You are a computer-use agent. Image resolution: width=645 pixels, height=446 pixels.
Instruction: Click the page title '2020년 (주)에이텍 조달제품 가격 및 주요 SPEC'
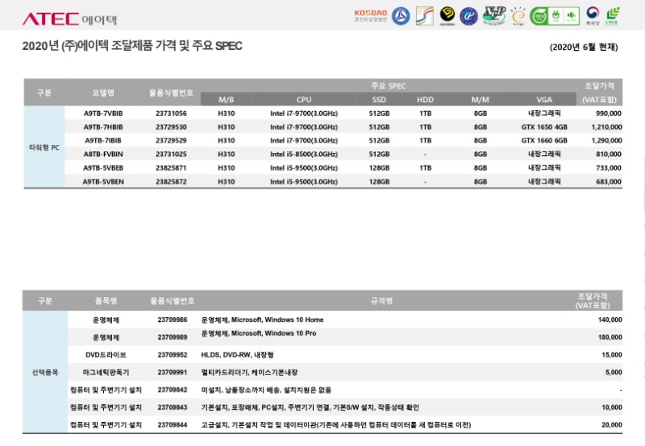pyautogui.click(x=132, y=46)
